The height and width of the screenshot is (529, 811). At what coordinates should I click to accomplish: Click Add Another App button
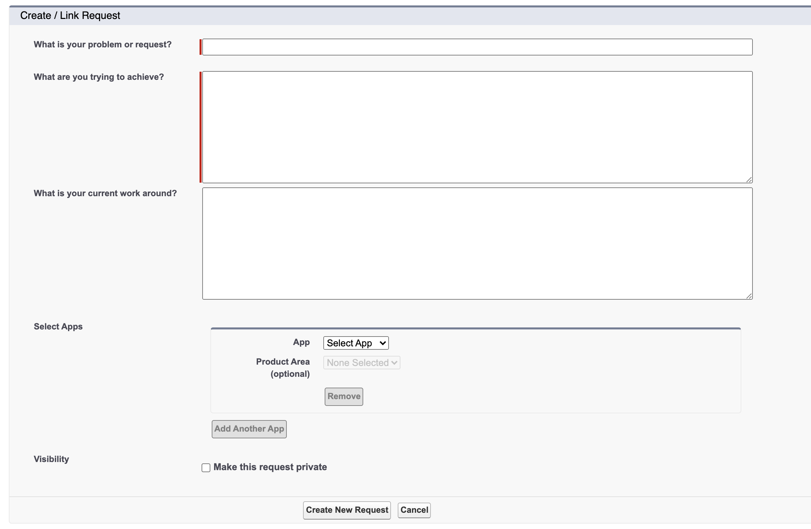(x=249, y=429)
